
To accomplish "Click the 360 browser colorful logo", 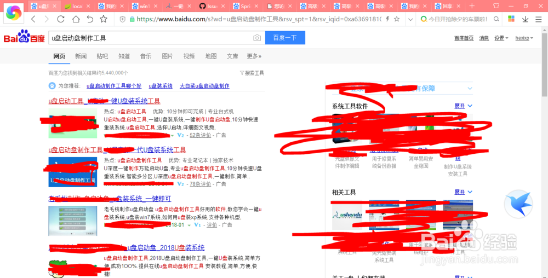I will [14, 13].
